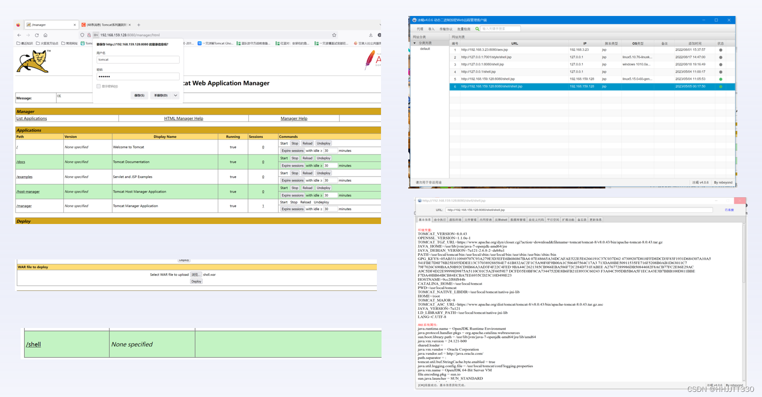Click the key icon in the address bar
Image resolution: width=762 pixels, height=397 pixels.
coord(96,35)
